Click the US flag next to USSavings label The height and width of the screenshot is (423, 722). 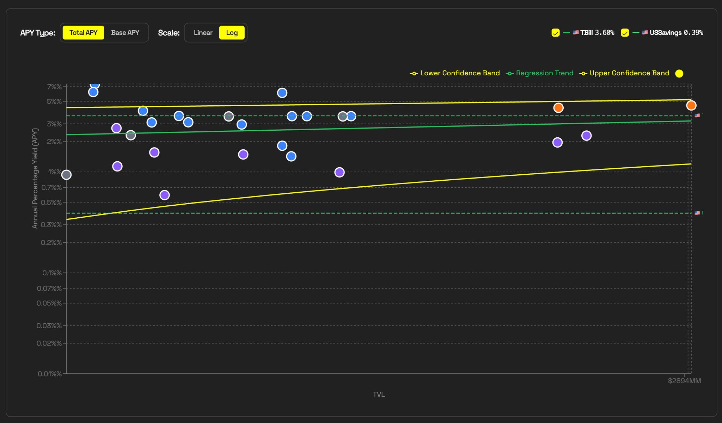pos(645,32)
